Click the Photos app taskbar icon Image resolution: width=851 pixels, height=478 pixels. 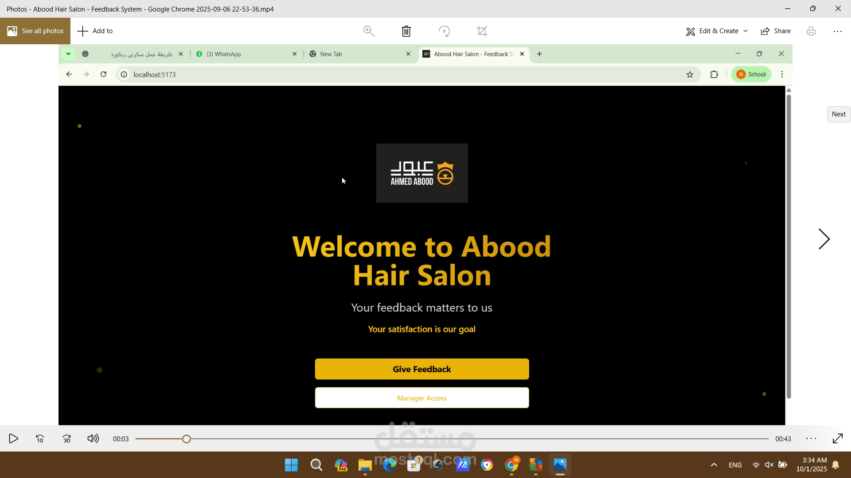coord(560,465)
